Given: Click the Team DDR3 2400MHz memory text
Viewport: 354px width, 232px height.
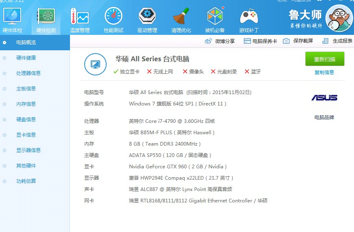Looking at the screenshot, I should (164, 144).
